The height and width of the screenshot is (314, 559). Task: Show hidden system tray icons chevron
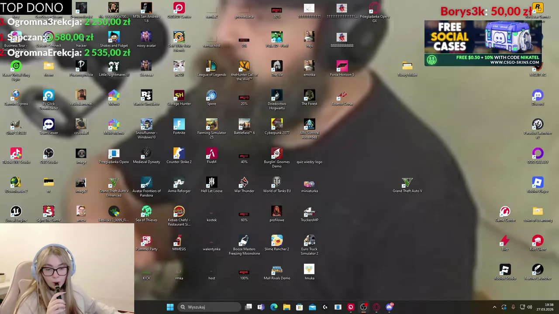click(494, 307)
